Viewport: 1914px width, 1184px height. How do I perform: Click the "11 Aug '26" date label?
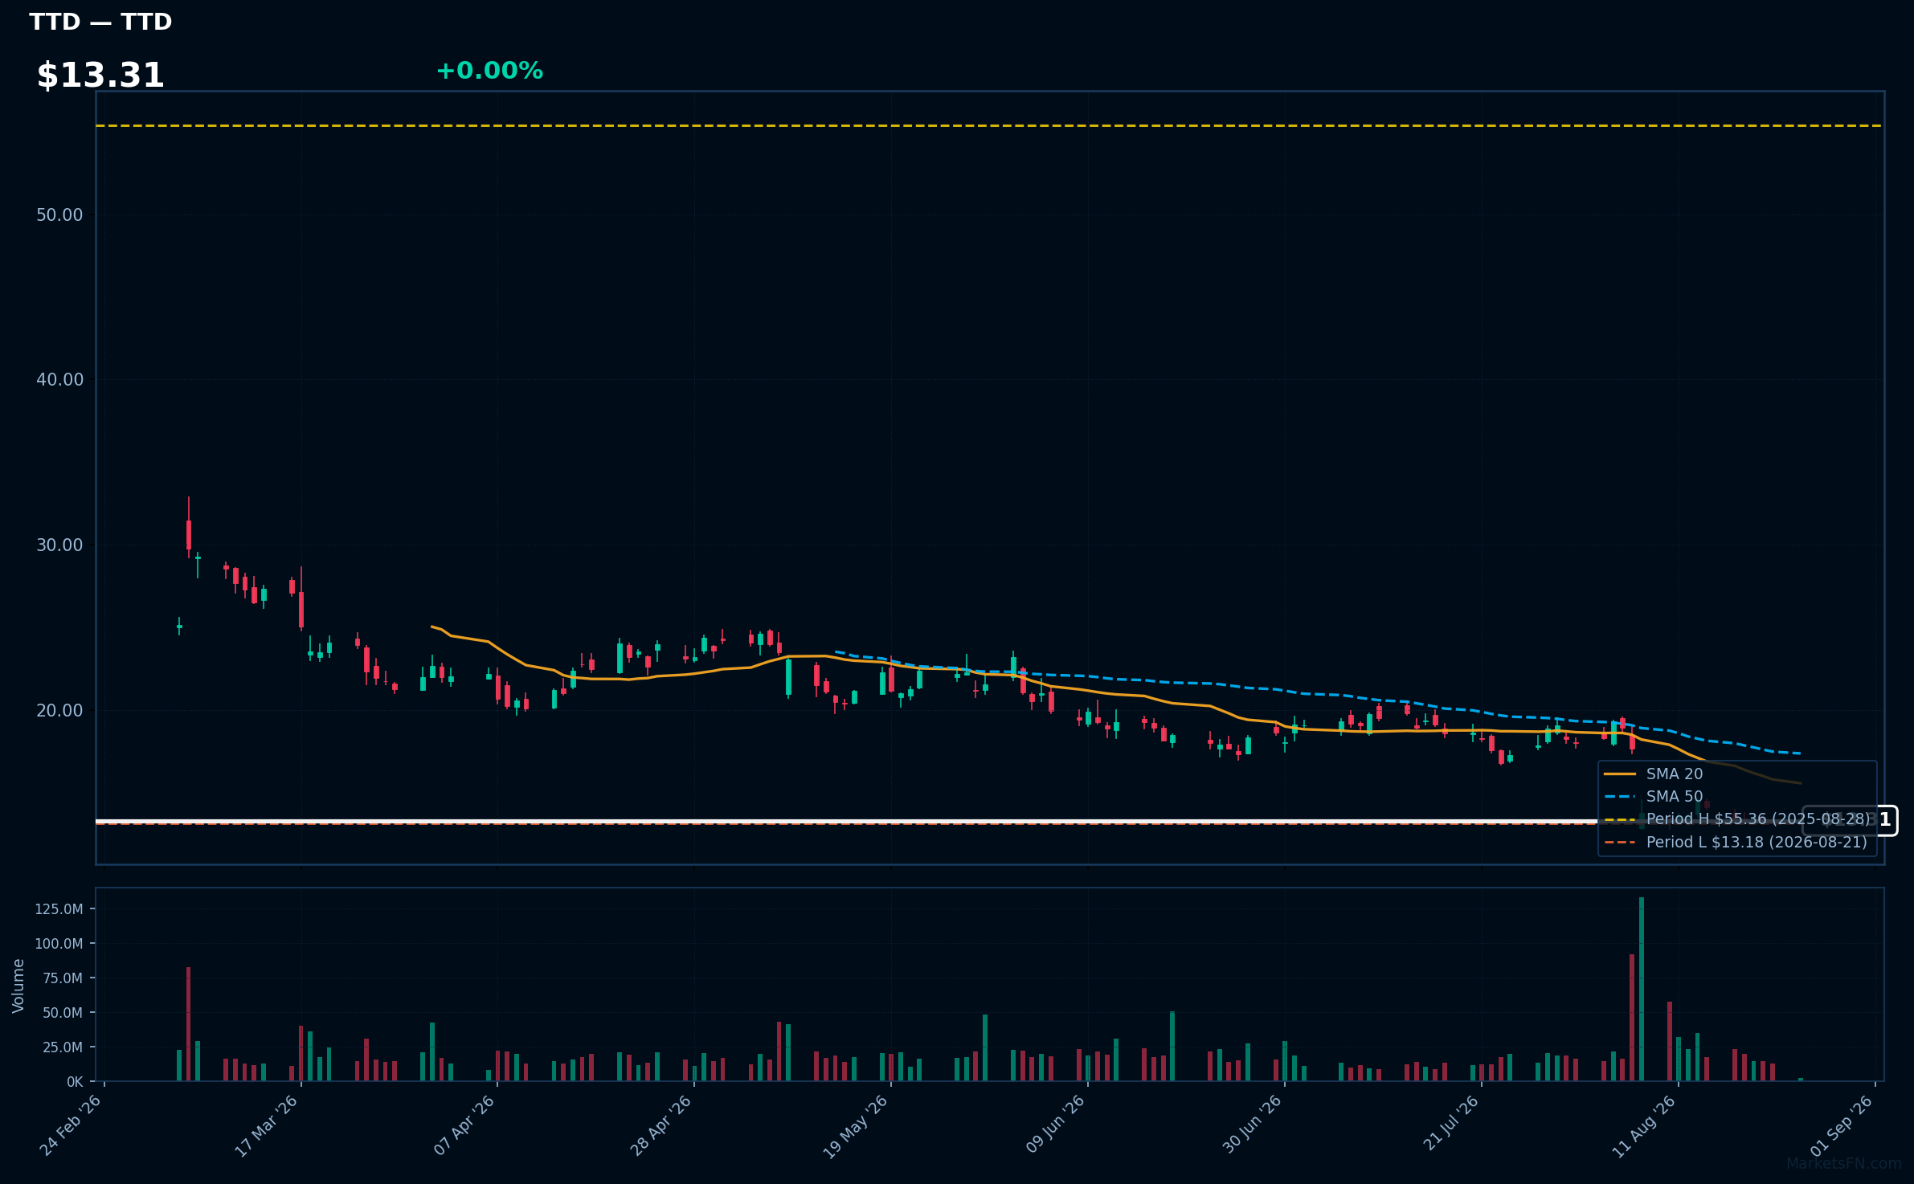point(1644,1125)
